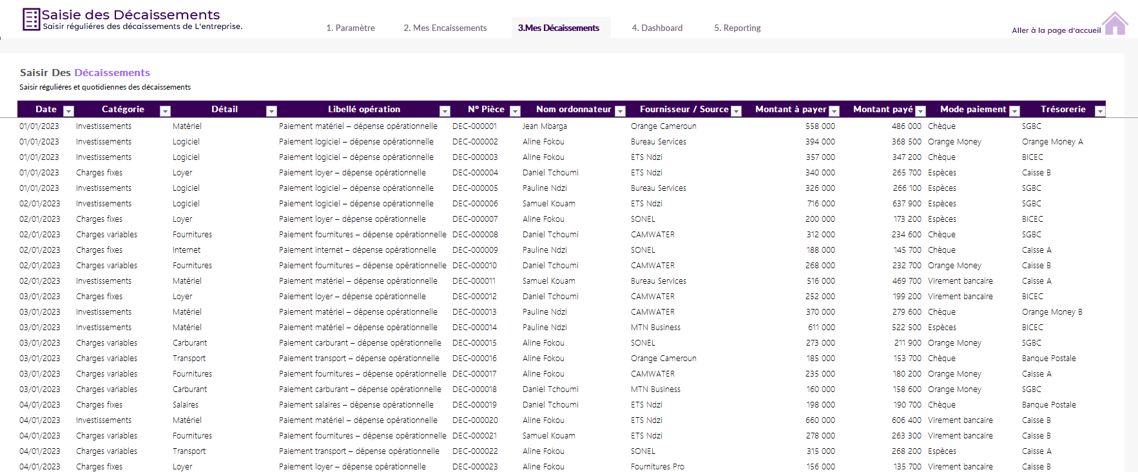Screen dimensions: 1138x472
Task: Click amount 611 000 in Montant à payer
Action: click(822, 328)
